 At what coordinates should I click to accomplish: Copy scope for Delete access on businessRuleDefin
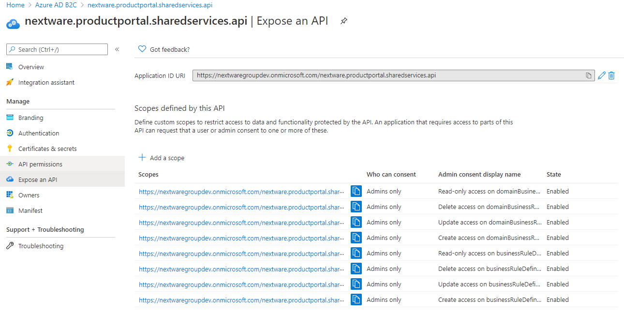(357, 269)
